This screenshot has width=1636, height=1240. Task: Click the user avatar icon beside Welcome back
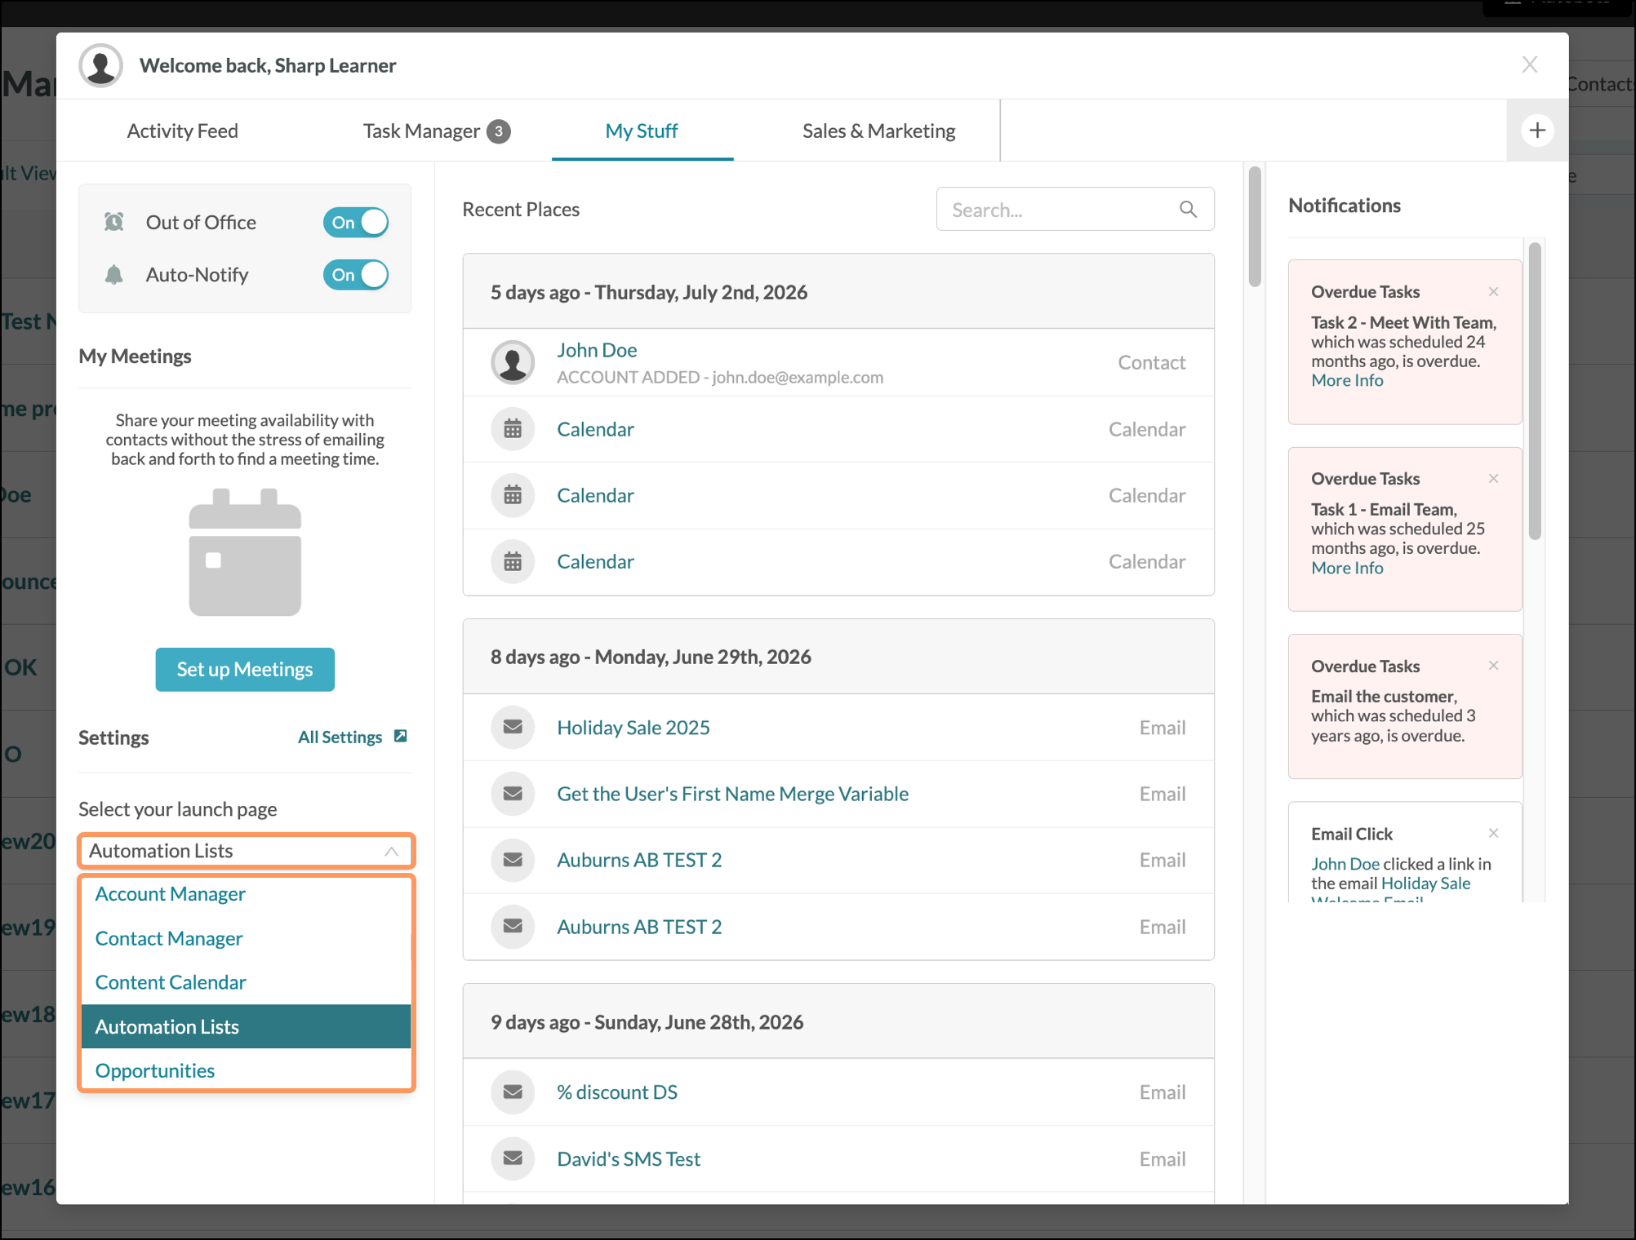pos(101,65)
